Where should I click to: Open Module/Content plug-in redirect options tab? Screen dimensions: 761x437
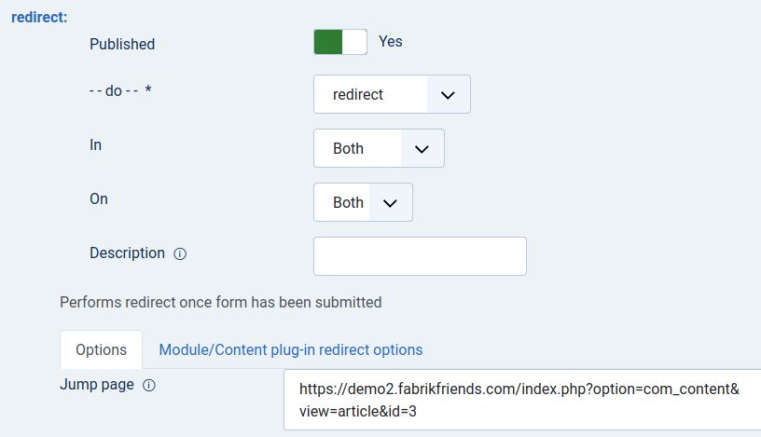coord(290,349)
